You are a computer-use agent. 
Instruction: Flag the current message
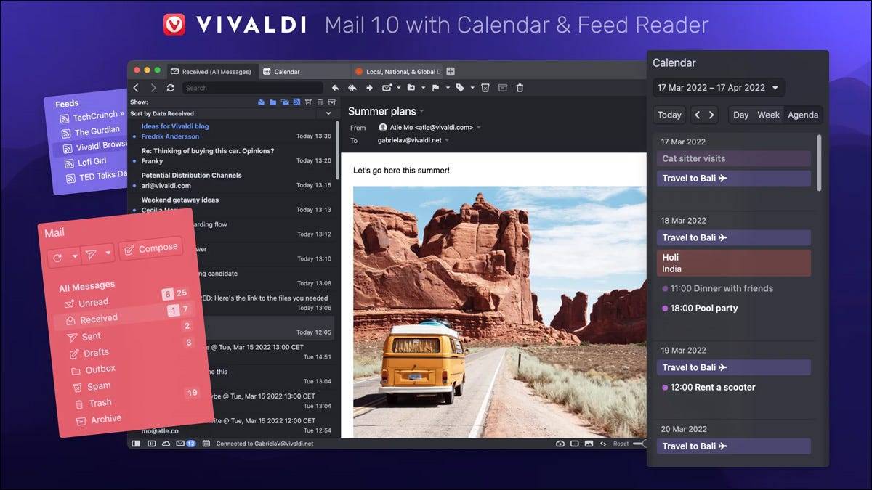(437, 88)
